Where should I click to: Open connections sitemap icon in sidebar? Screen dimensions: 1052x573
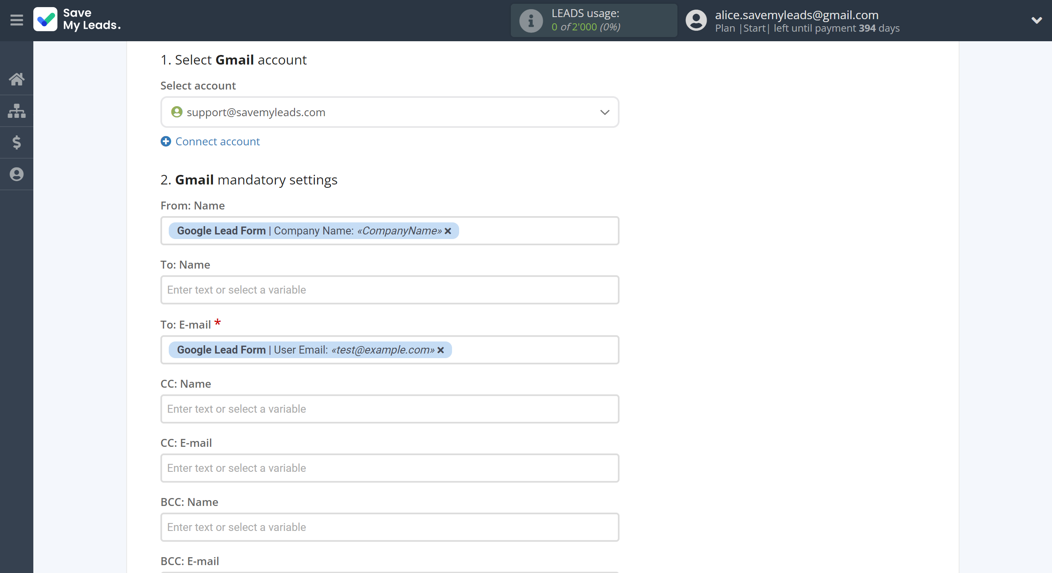coord(17,111)
